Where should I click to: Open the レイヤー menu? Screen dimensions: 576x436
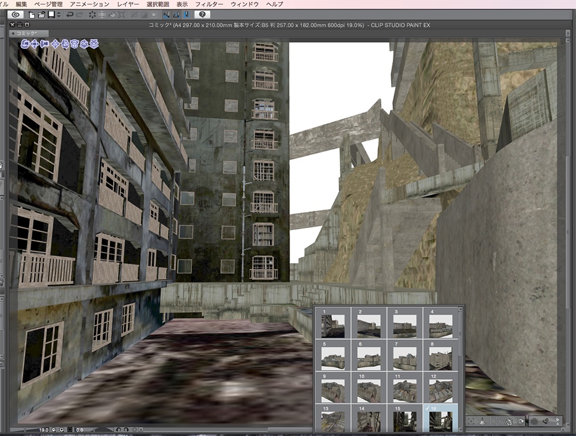coord(128,4)
